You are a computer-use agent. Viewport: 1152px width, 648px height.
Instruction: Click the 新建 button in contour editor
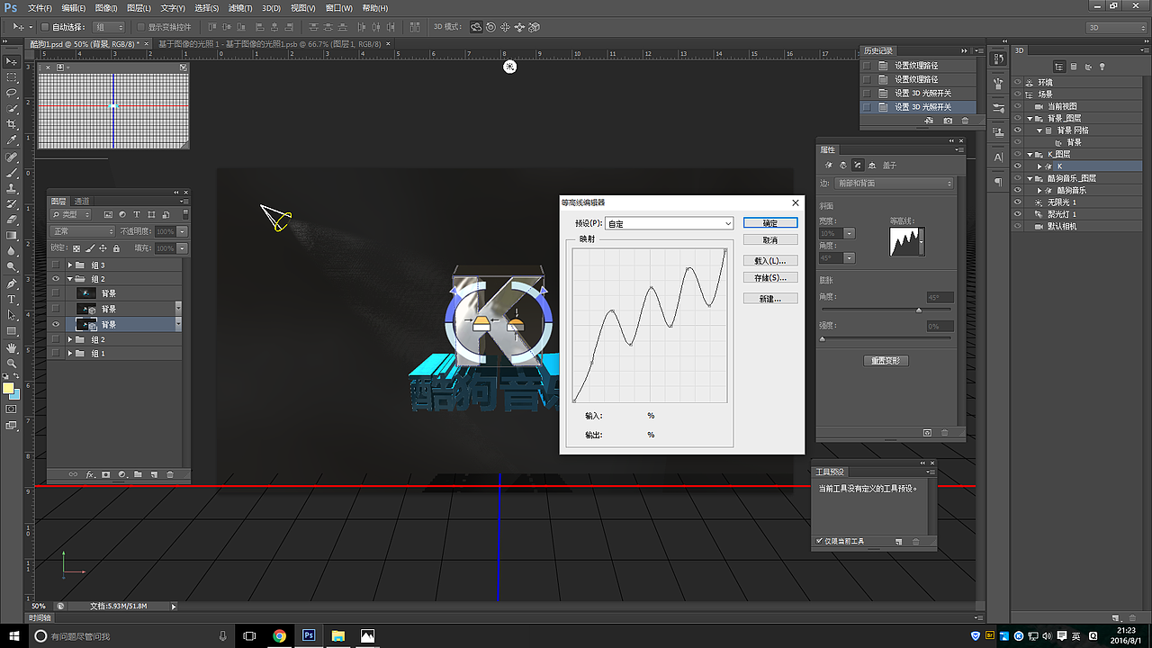(770, 299)
